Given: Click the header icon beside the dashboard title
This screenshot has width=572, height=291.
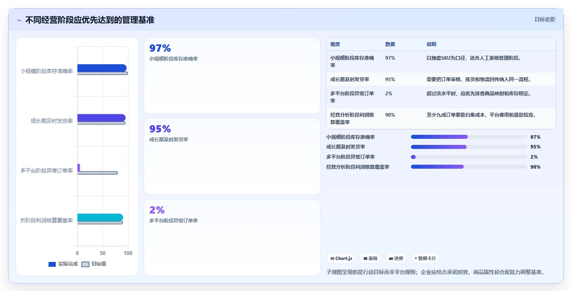Looking at the screenshot, I should [19, 20].
